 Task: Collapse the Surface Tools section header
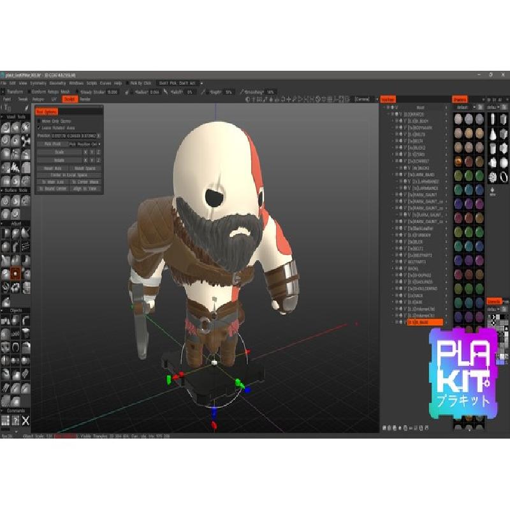coord(15,190)
